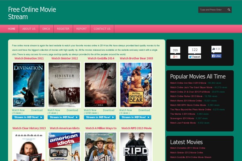Open the Watch Brother Bear 2003 title link
This screenshot has height=161, width=242.
pos(136,58)
